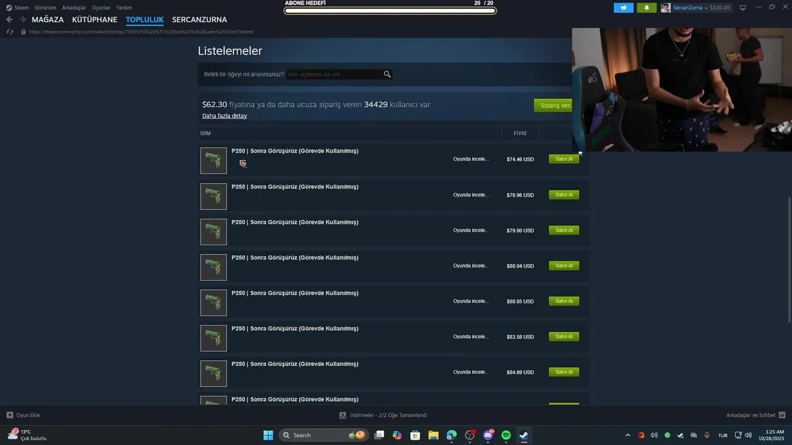Click the P250 thumbnail of $74.46 listing

click(x=213, y=161)
